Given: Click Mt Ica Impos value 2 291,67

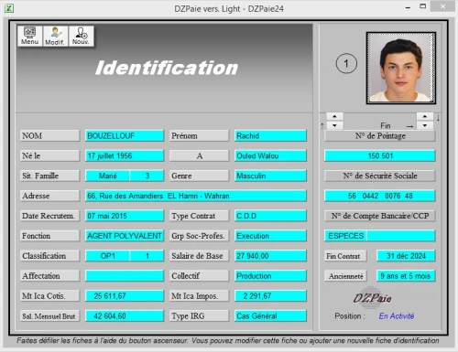Looking at the screenshot, I should 270,296.
